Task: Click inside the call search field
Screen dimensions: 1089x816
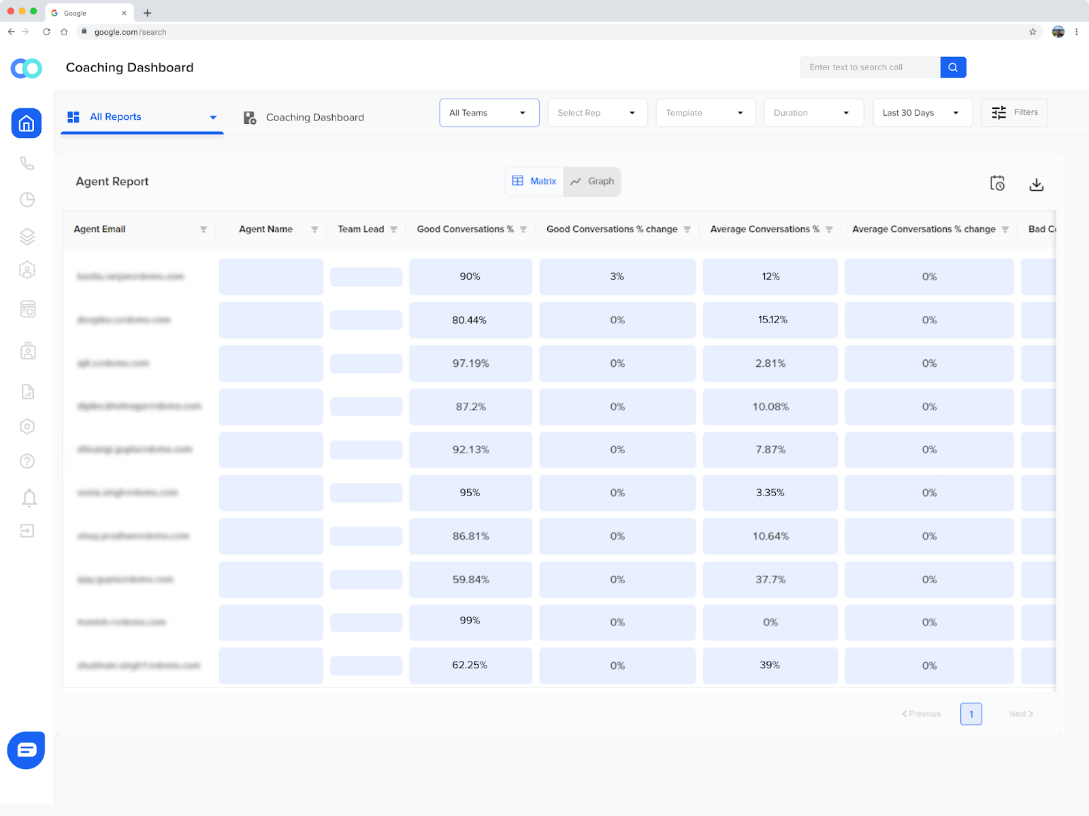Action: coord(870,67)
